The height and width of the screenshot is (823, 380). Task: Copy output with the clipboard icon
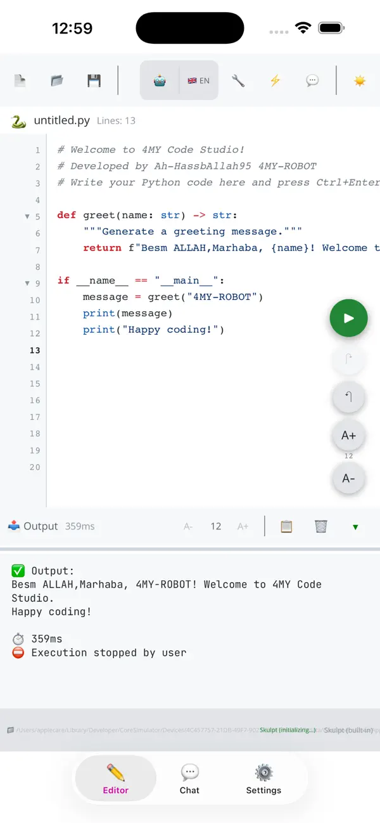(x=286, y=526)
